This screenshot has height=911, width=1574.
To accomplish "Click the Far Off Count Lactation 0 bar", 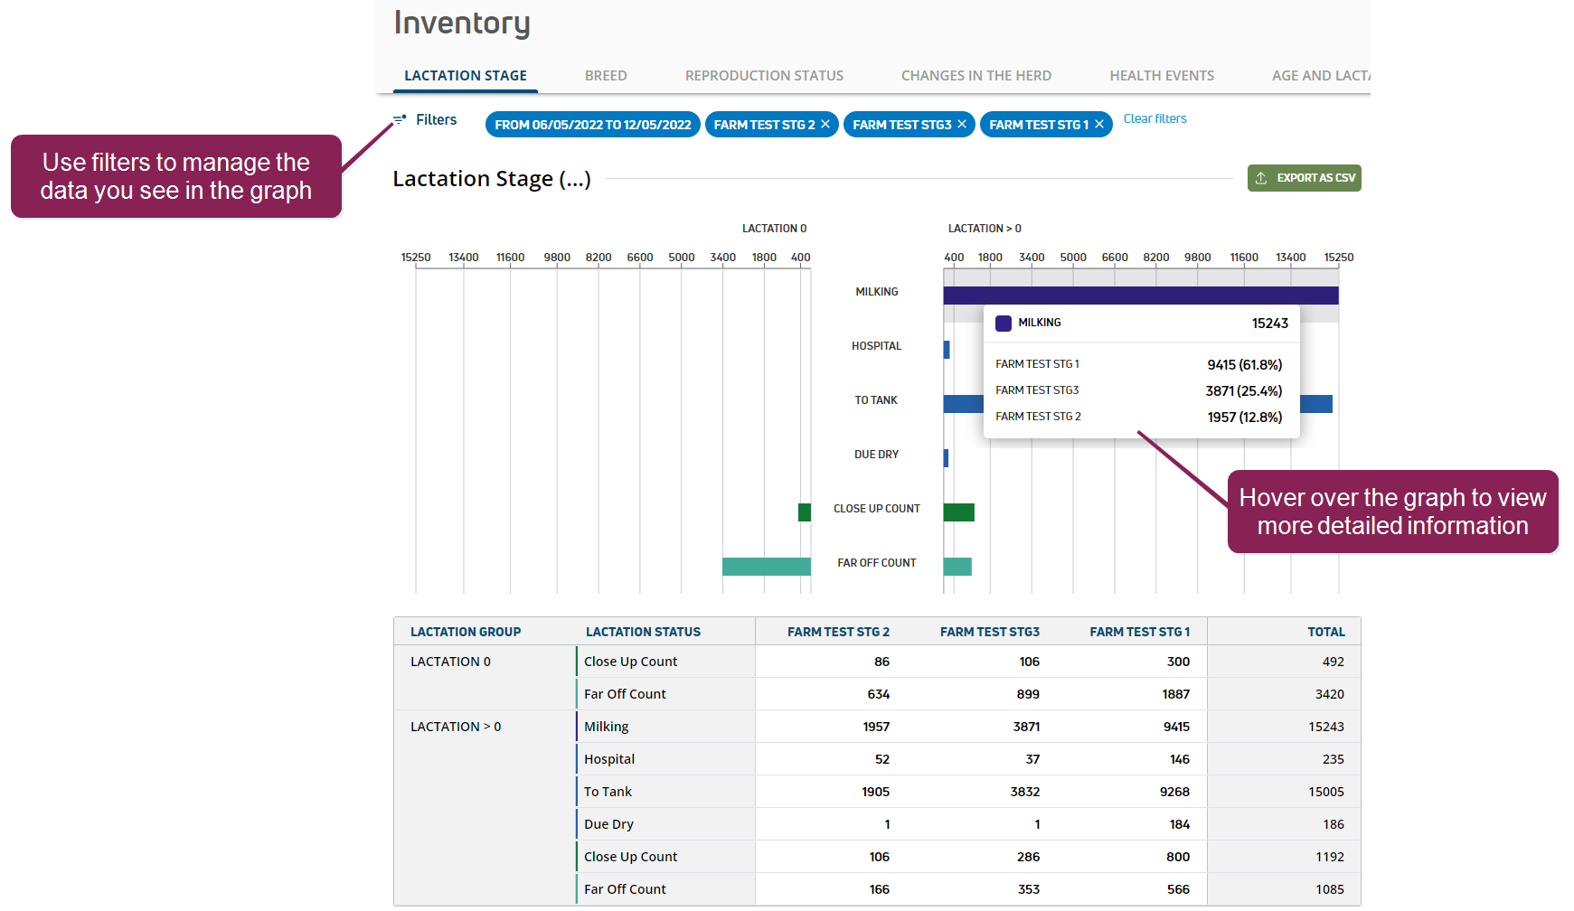I will tap(766, 567).
